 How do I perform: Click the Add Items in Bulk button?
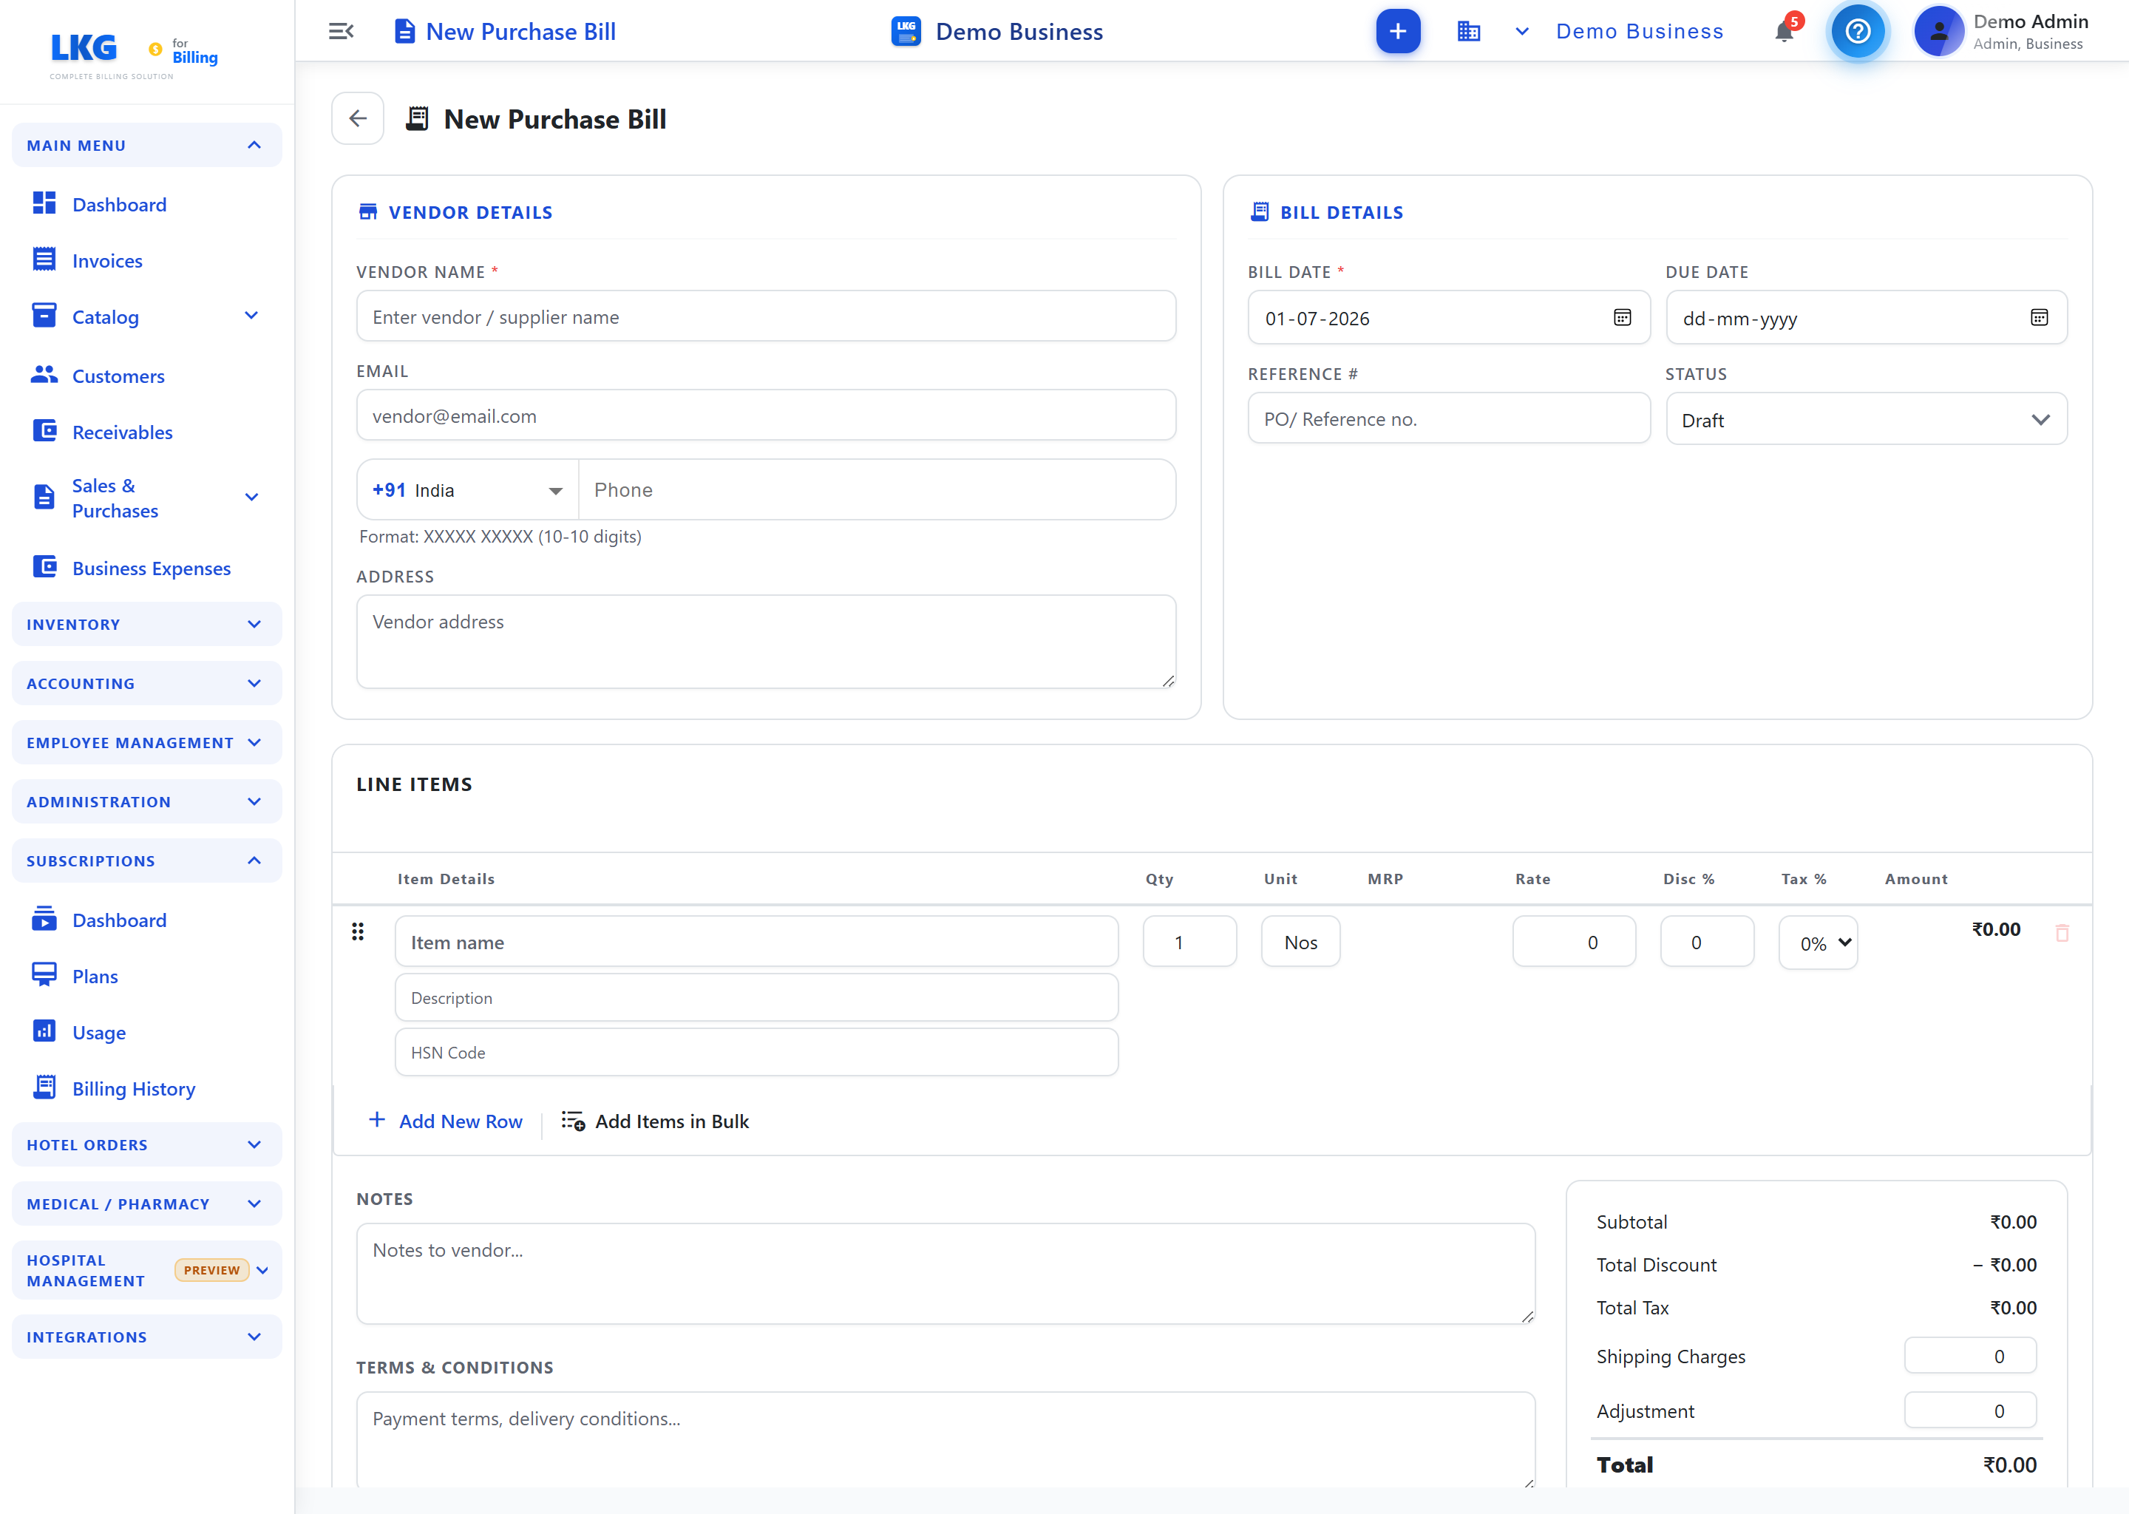654,1121
